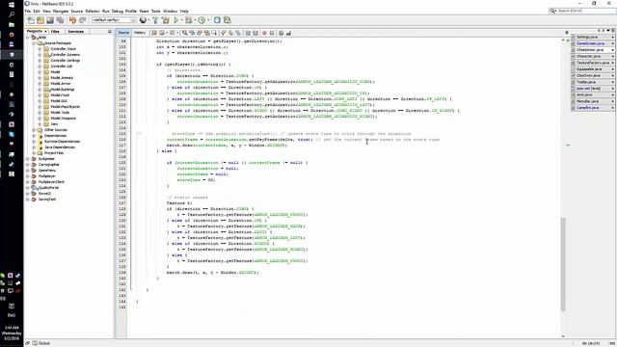Image resolution: width=617 pixels, height=347 pixels.
Task: Click the red Start Macro Recording icon
Action: [264, 33]
